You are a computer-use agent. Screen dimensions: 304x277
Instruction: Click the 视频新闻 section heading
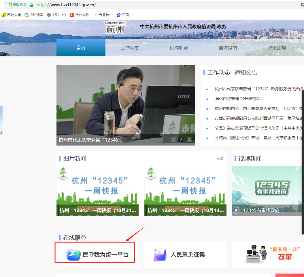click(250, 158)
